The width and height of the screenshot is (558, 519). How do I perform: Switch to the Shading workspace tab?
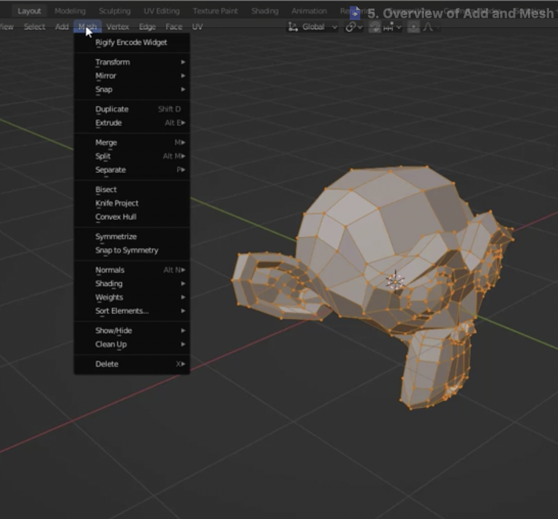[265, 11]
